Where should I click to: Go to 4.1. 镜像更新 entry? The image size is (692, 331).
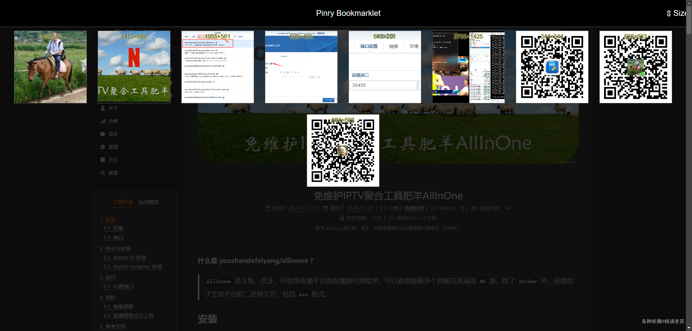(x=118, y=307)
